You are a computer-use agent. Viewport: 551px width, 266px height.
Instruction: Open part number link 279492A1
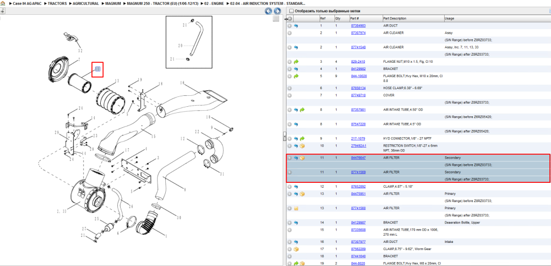(359, 146)
